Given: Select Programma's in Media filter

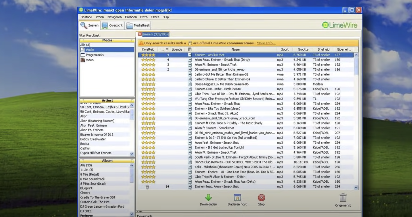Looking at the screenshot, I should (107, 55).
